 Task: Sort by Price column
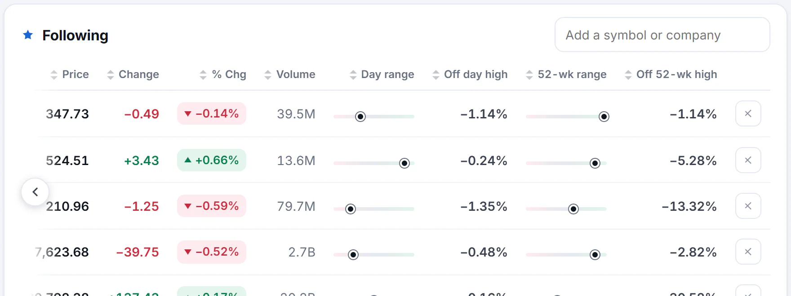coord(70,74)
